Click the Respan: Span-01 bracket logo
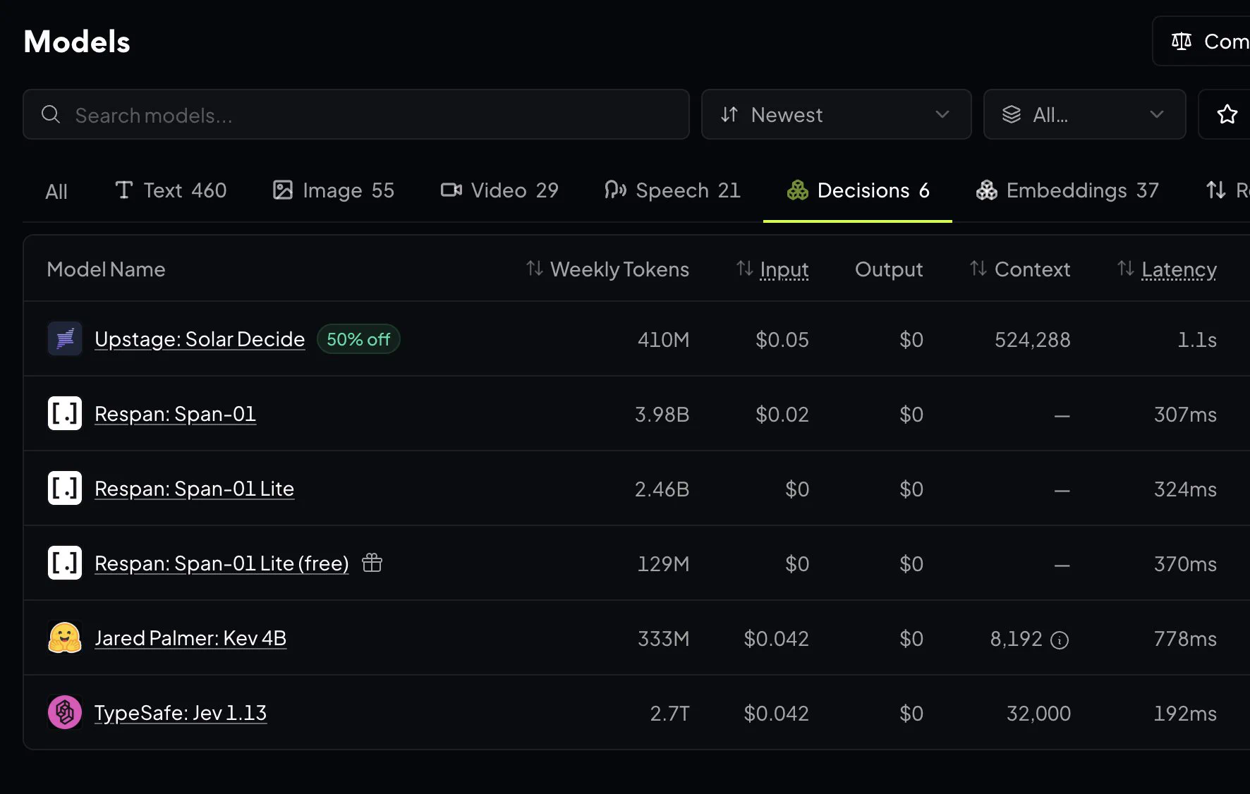 pos(65,414)
